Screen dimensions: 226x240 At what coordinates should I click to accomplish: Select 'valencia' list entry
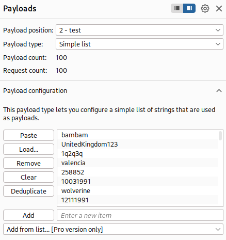point(138,163)
